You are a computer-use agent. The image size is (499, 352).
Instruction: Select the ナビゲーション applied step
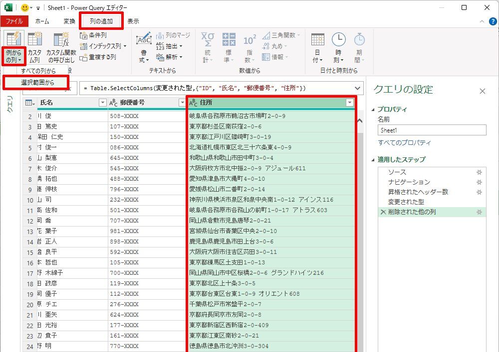(x=409, y=182)
